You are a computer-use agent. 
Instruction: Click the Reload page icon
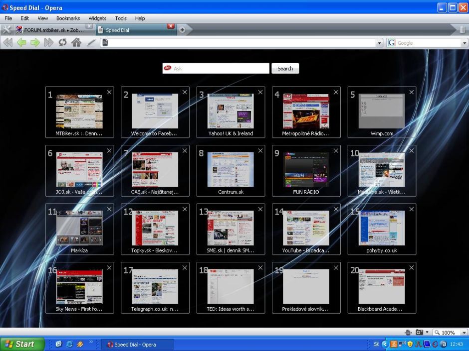pos(62,43)
